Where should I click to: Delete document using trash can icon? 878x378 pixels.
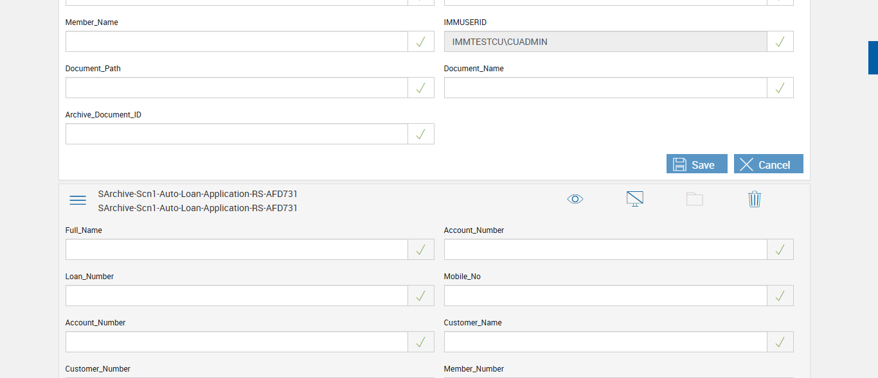(755, 199)
